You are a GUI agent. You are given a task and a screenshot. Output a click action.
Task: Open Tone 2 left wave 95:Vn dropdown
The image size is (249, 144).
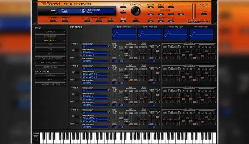point(96,74)
